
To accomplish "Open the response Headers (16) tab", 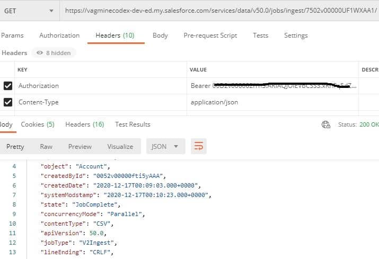I will coord(85,124).
